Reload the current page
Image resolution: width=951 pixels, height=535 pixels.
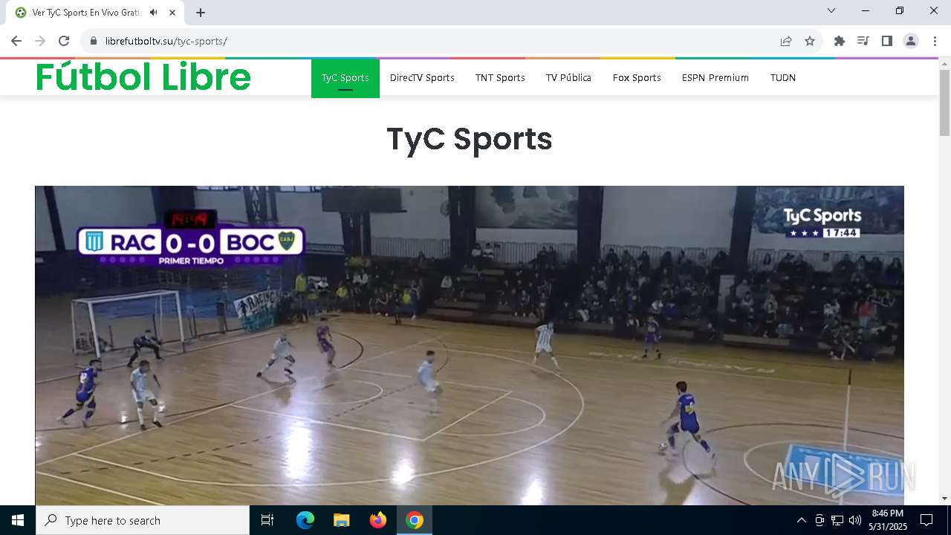(64, 41)
